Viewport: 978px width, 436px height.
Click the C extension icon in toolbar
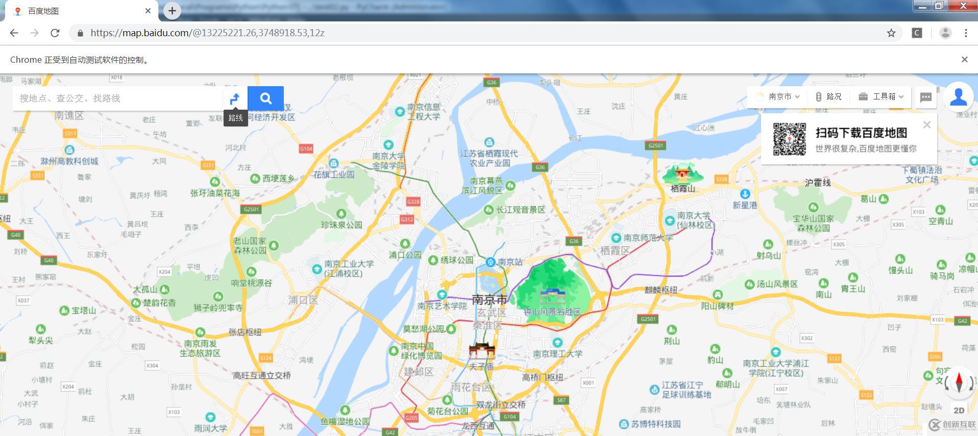pyautogui.click(x=917, y=33)
